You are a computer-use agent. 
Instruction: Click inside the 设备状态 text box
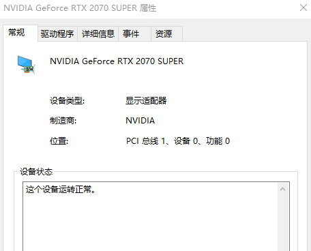pos(150,216)
